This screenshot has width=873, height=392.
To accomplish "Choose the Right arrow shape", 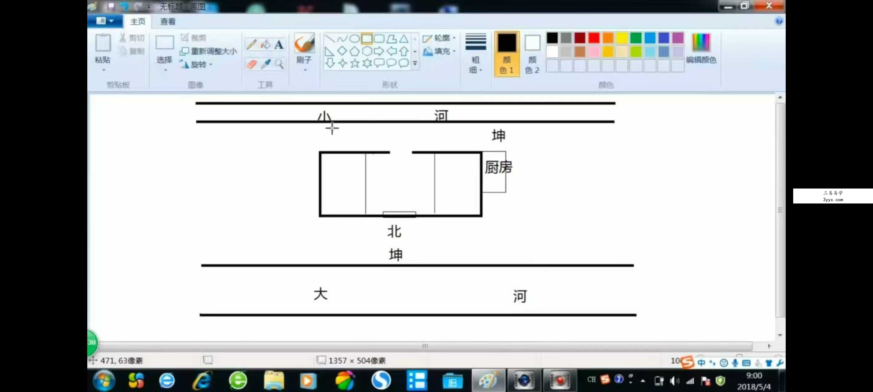I will (x=379, y=51).
